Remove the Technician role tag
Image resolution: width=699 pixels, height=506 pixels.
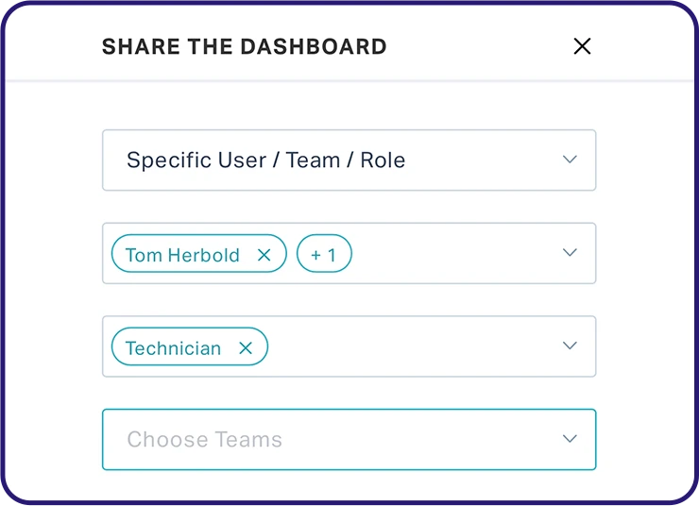pyautogui.click(x=246, y=348)
